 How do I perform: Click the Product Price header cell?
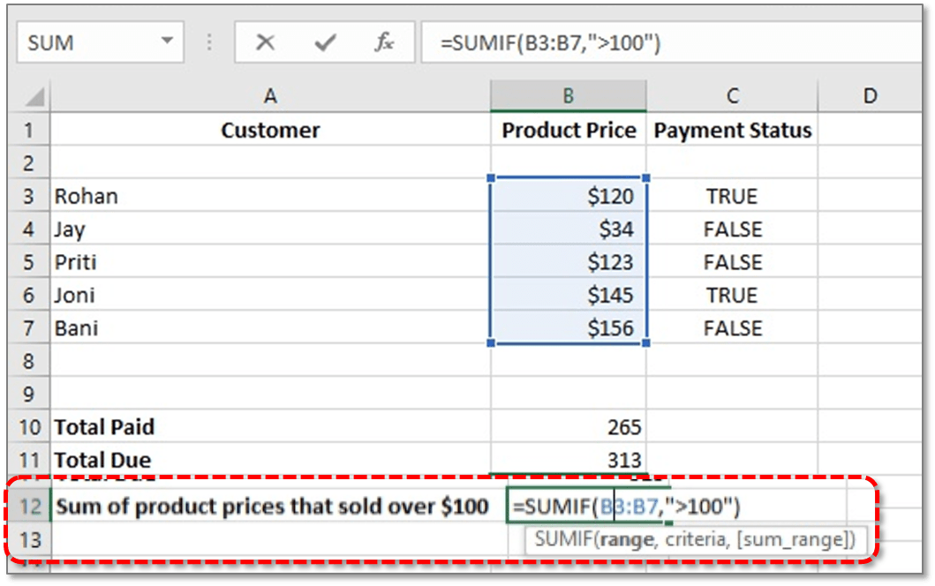click(569, 130)
